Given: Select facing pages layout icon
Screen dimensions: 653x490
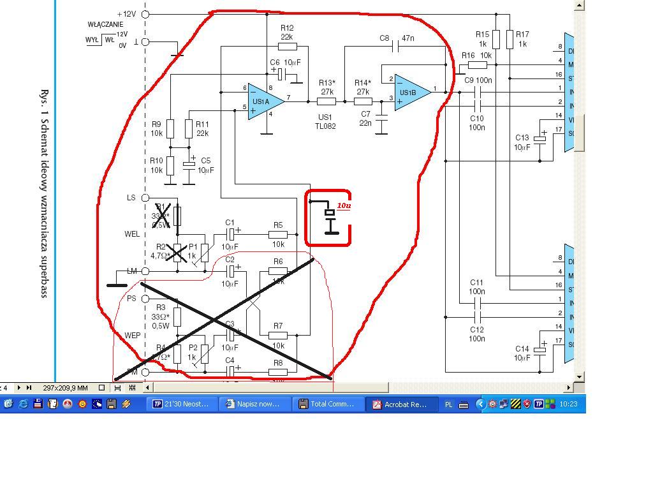Looking at the screenshot, I should (x=133, y=387).
